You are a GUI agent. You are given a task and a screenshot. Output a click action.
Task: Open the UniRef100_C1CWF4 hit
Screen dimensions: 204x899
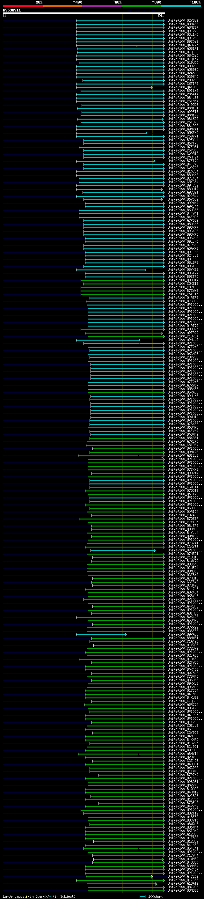[x=183, y=856]
